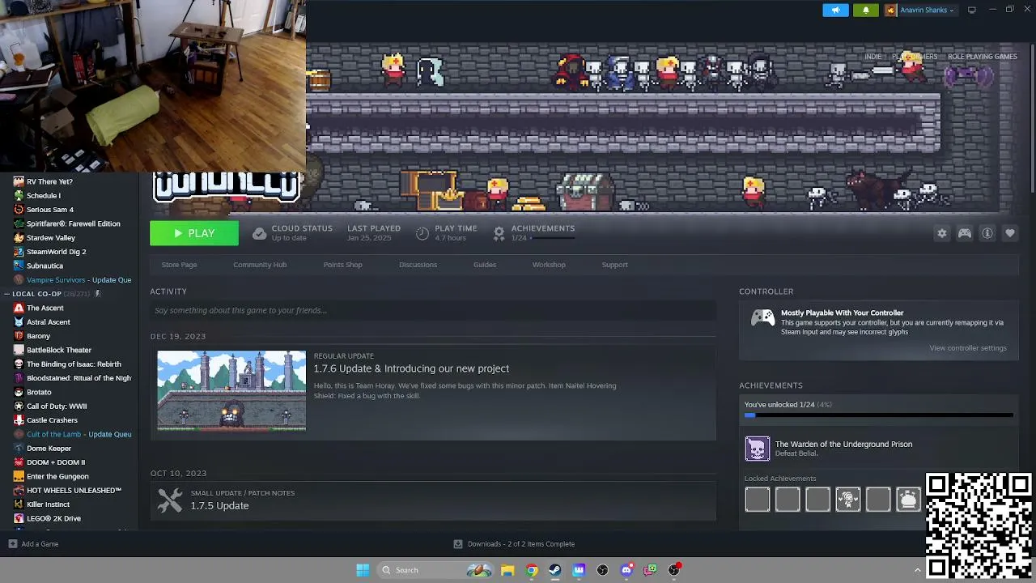Select the fifth locked achievement tile

pos(878,500)
